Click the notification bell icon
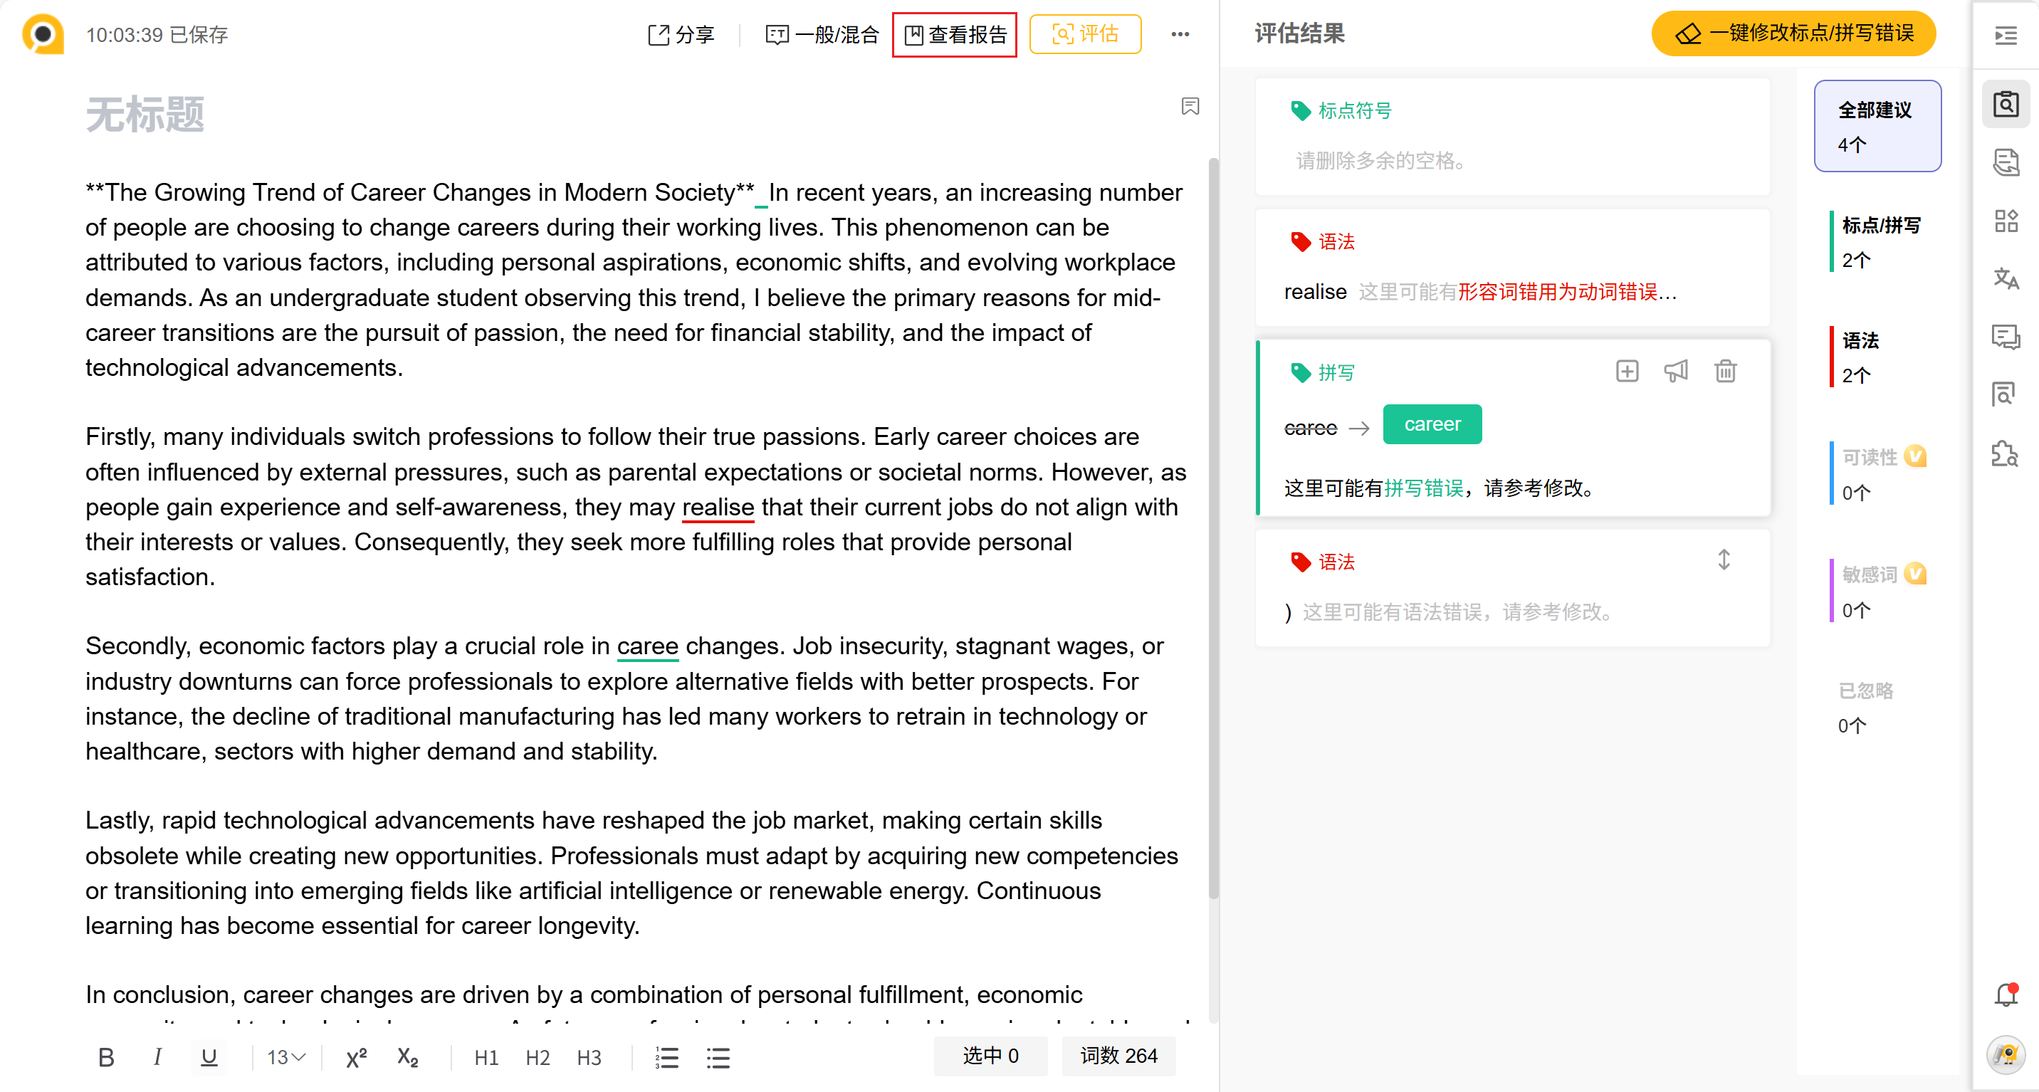 click(2005, 994)
